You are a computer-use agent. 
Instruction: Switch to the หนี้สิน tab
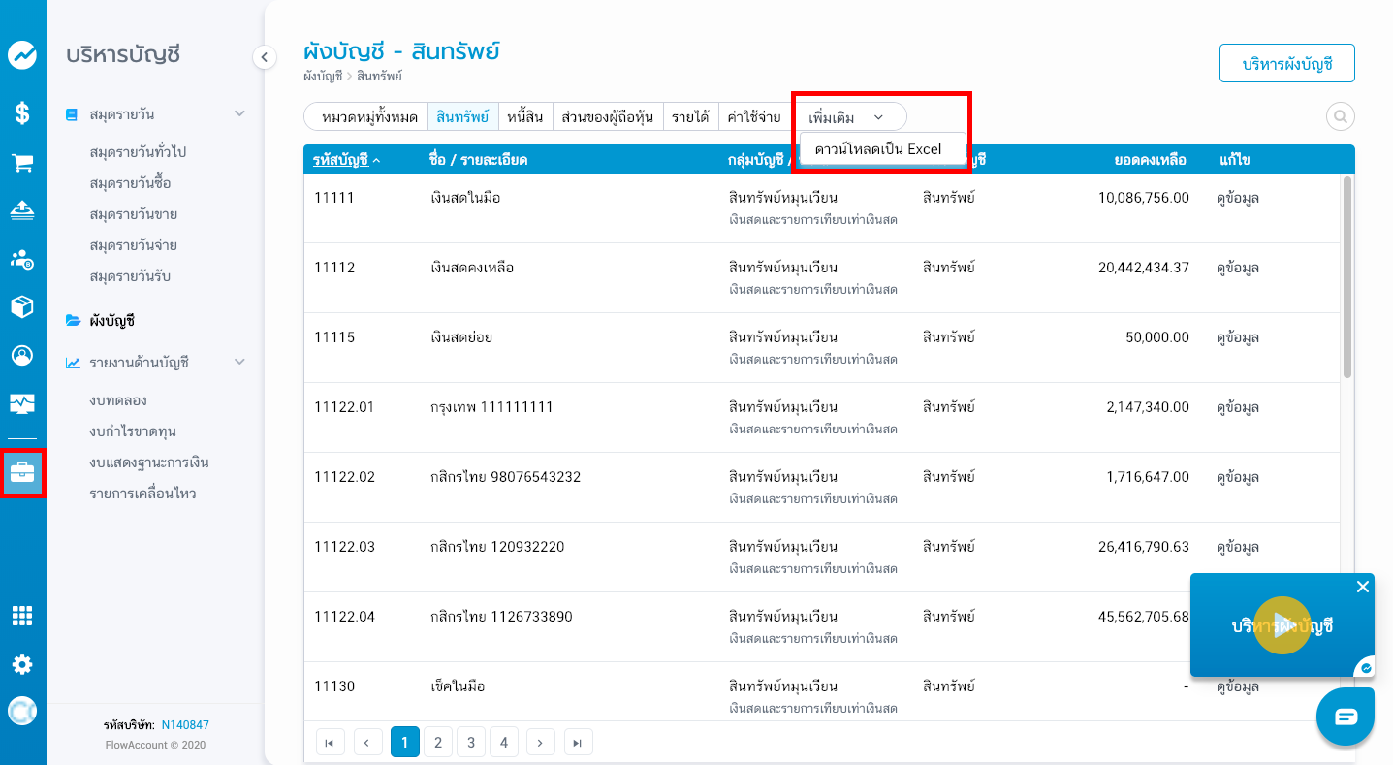point(526,117)
